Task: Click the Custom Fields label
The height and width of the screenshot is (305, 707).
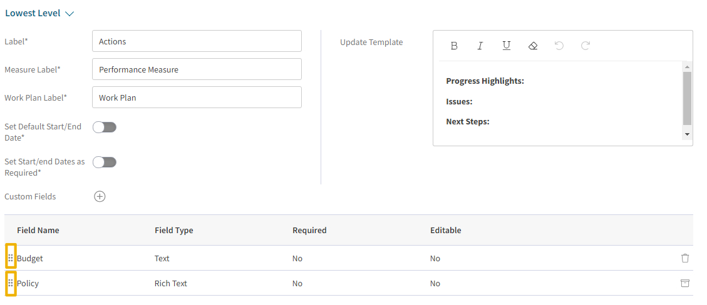Action: point(30,197)
